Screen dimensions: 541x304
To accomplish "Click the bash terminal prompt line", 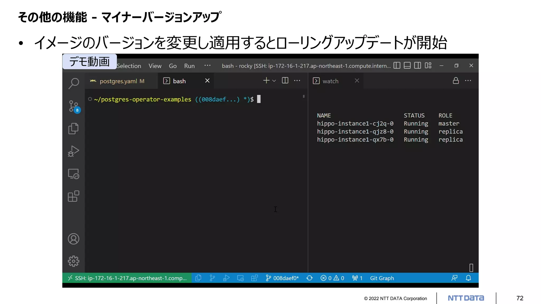I will (x=174, y=99).
